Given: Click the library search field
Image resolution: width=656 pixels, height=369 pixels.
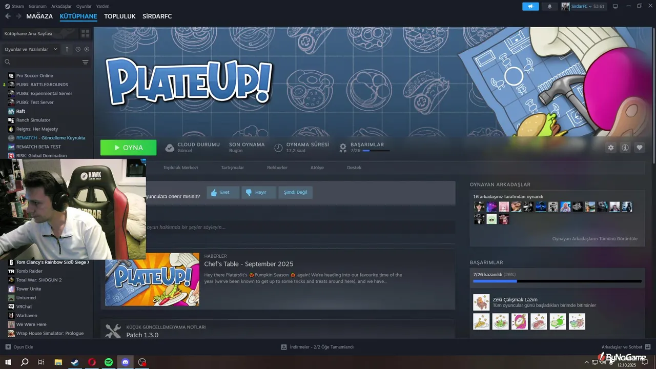Looking at the screenshot, I should tap(42, 62).
